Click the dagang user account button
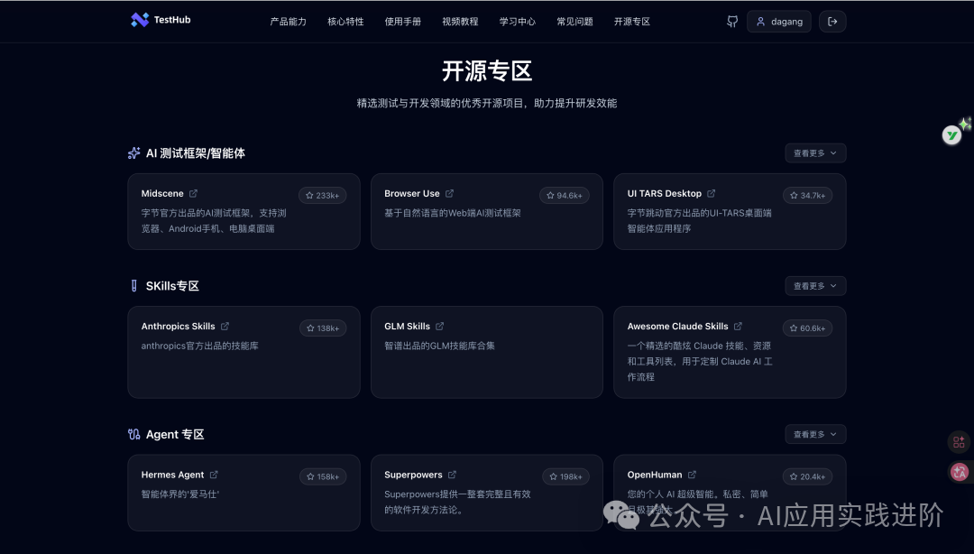 779,22
